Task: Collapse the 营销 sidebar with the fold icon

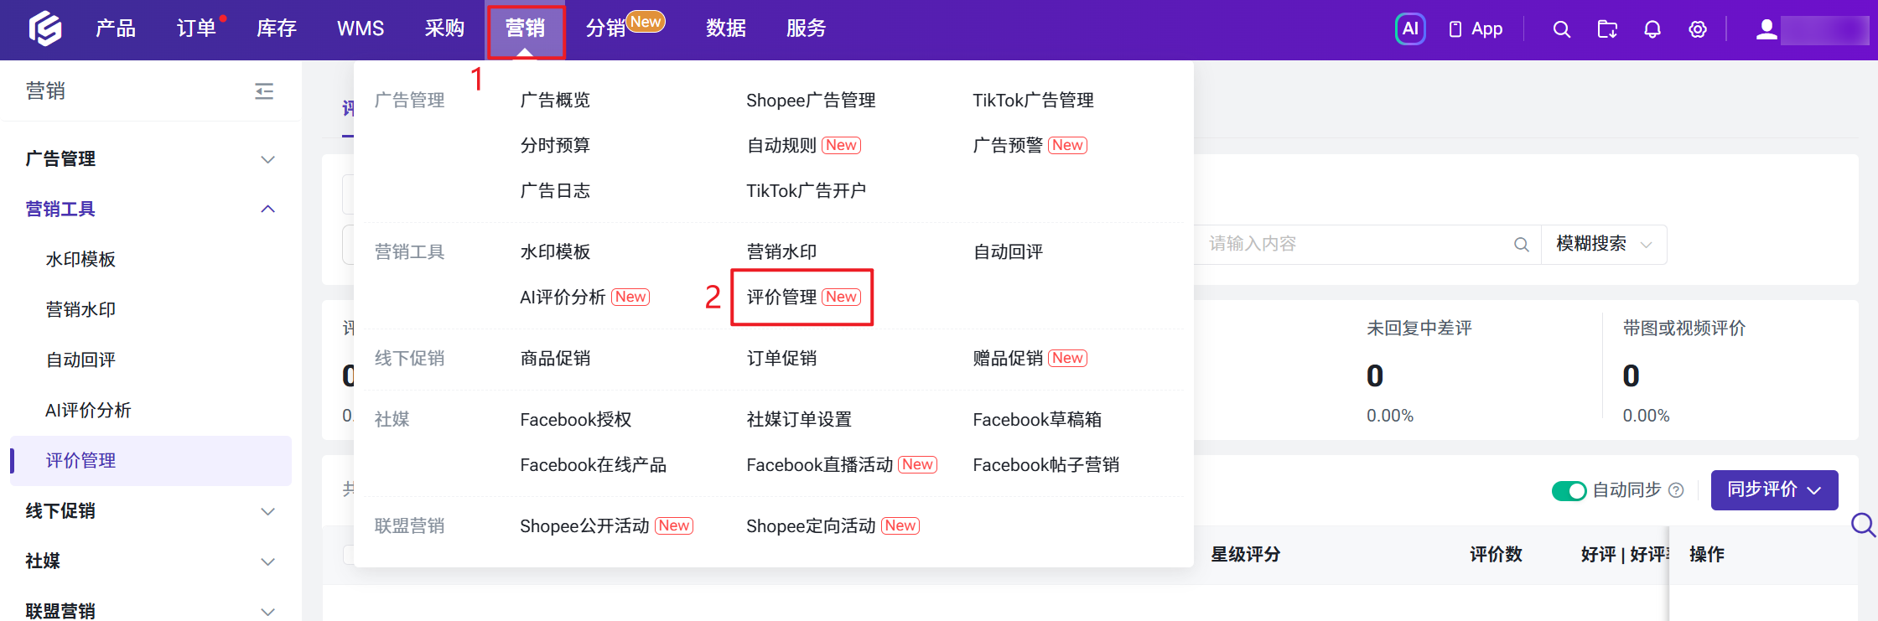Action: tap(264, 91)
